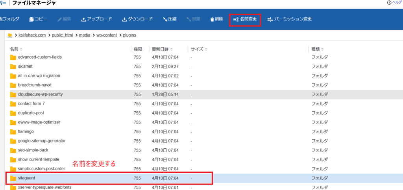Go to wp-content in the breadcrumb
403x190 pixels.
[x=107, y=35]
